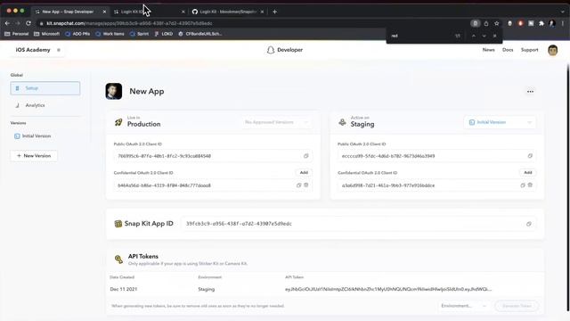This screenshot has width=570, height=321.
Task: Open the browser extensions puzzle icon
Action: [541, 23]
